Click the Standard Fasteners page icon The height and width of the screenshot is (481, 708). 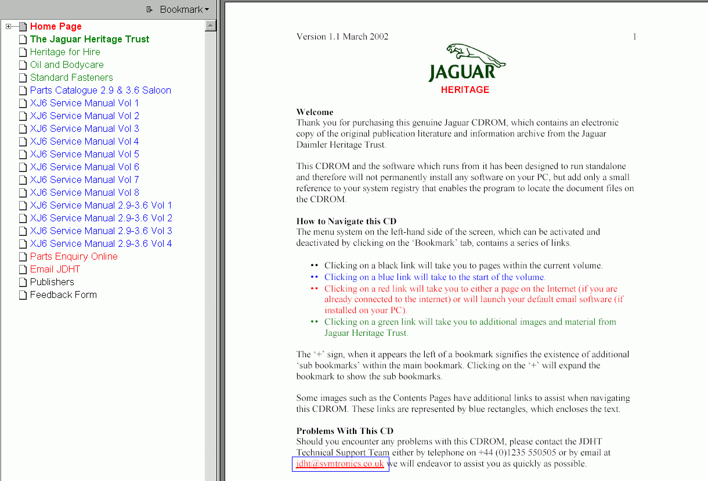23,77
